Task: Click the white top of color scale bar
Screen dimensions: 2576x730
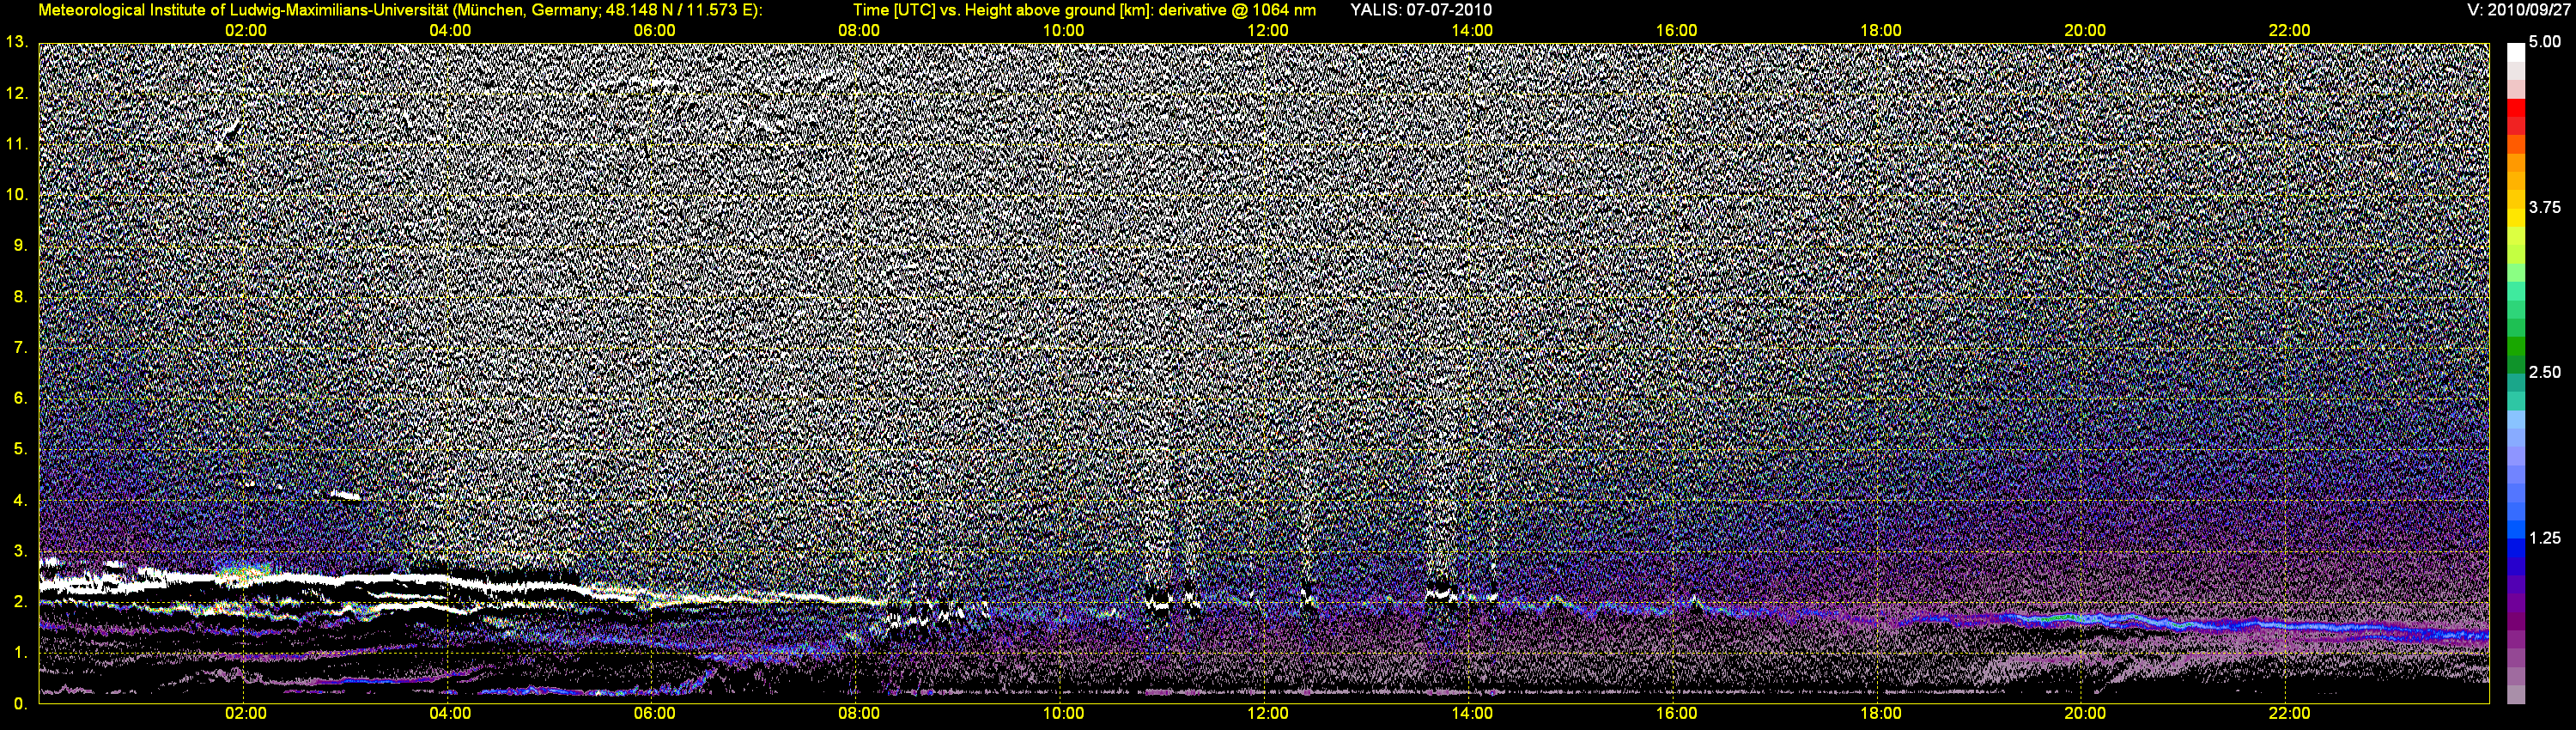Action: pos(2515,52)
